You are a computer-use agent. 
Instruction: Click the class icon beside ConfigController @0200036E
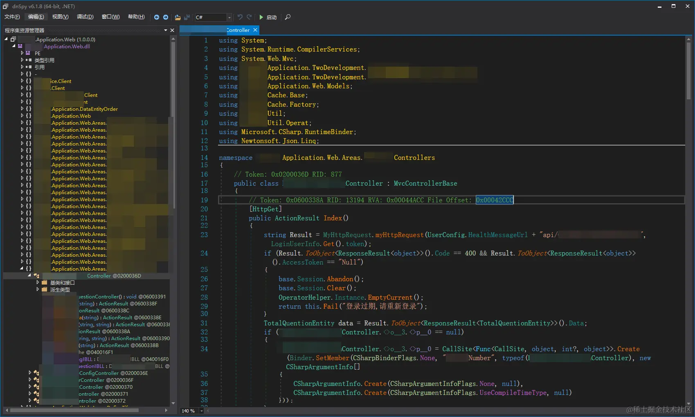[36, 373]
